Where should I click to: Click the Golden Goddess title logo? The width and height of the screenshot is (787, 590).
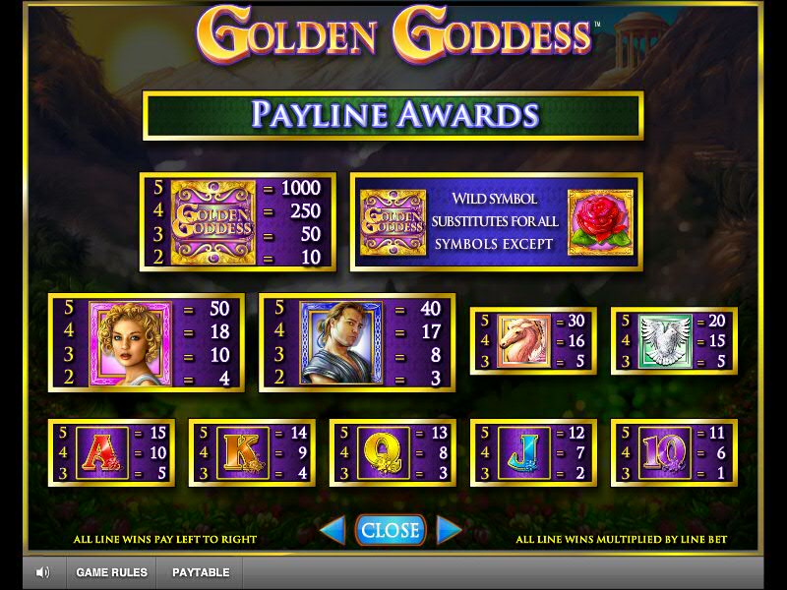[x=394, y=34]
